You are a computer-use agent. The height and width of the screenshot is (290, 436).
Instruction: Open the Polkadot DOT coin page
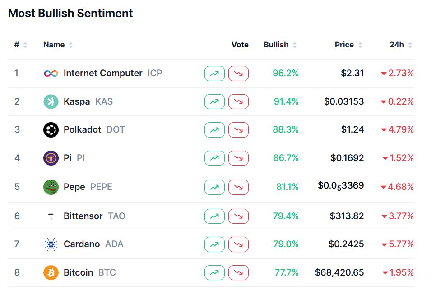pos(83,130)
